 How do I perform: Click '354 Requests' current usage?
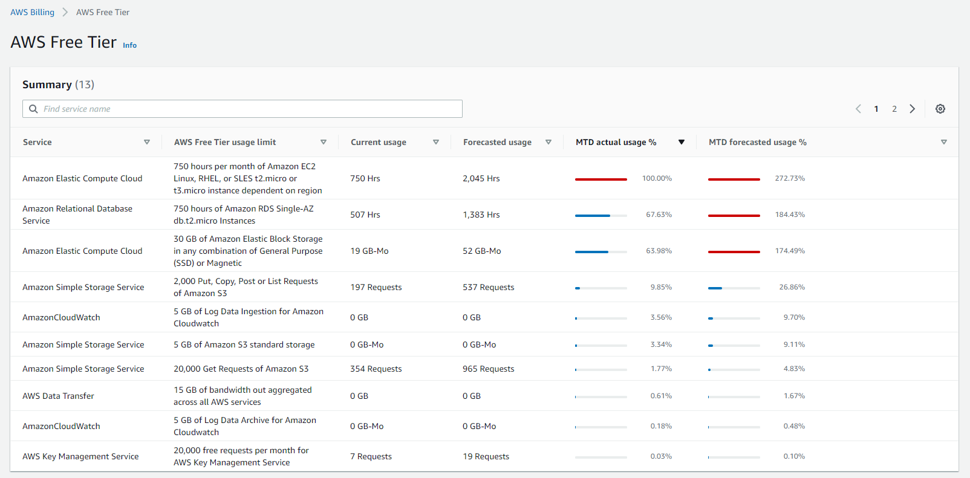pos(376,369)
